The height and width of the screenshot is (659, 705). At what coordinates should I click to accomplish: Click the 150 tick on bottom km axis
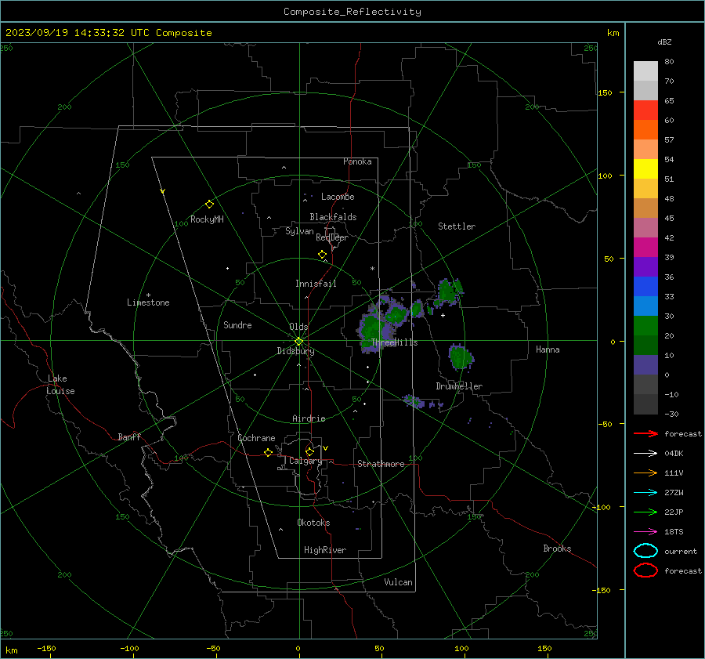coord(544,648)
